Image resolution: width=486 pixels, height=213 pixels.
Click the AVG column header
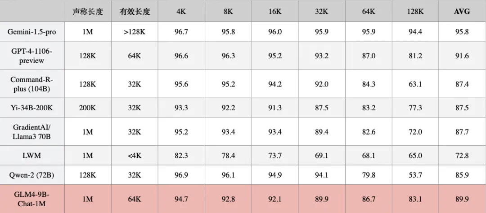pyautogui.click(x=462, y=12)
